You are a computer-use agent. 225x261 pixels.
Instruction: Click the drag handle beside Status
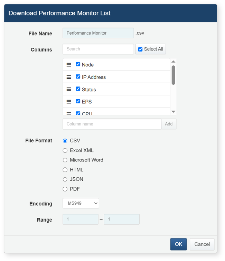coord(69,90)
